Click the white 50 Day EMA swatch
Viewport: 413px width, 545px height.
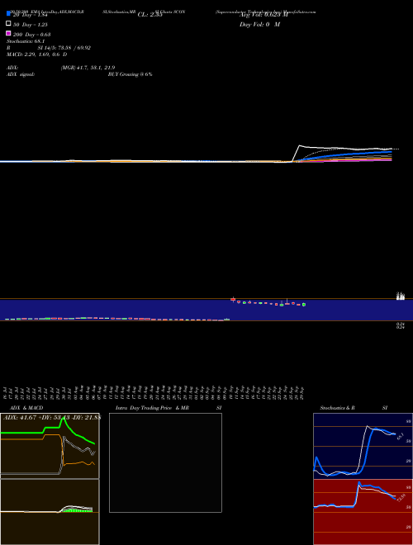8,23
